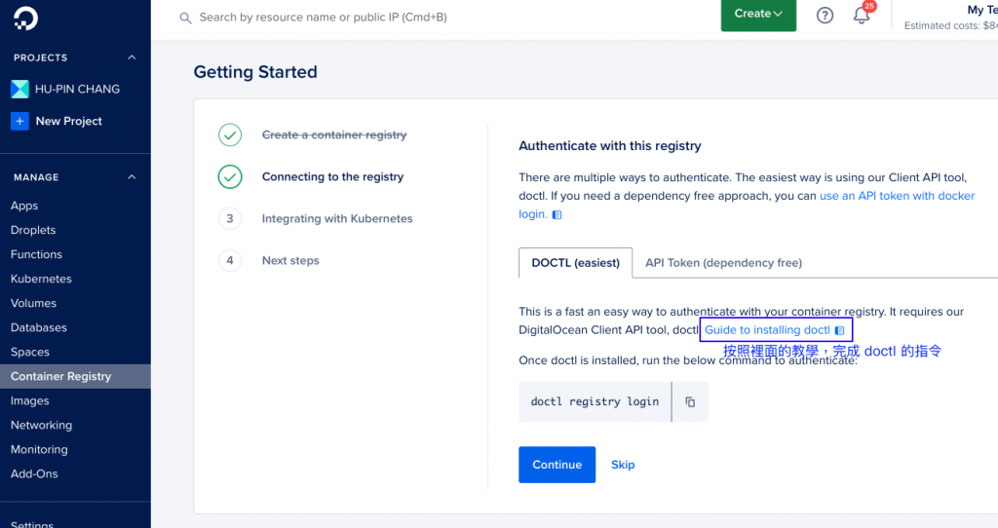Click docs icon beside Guide to installing doctl
This screenshot has height=528, width=998.
(x=839, y=331)
